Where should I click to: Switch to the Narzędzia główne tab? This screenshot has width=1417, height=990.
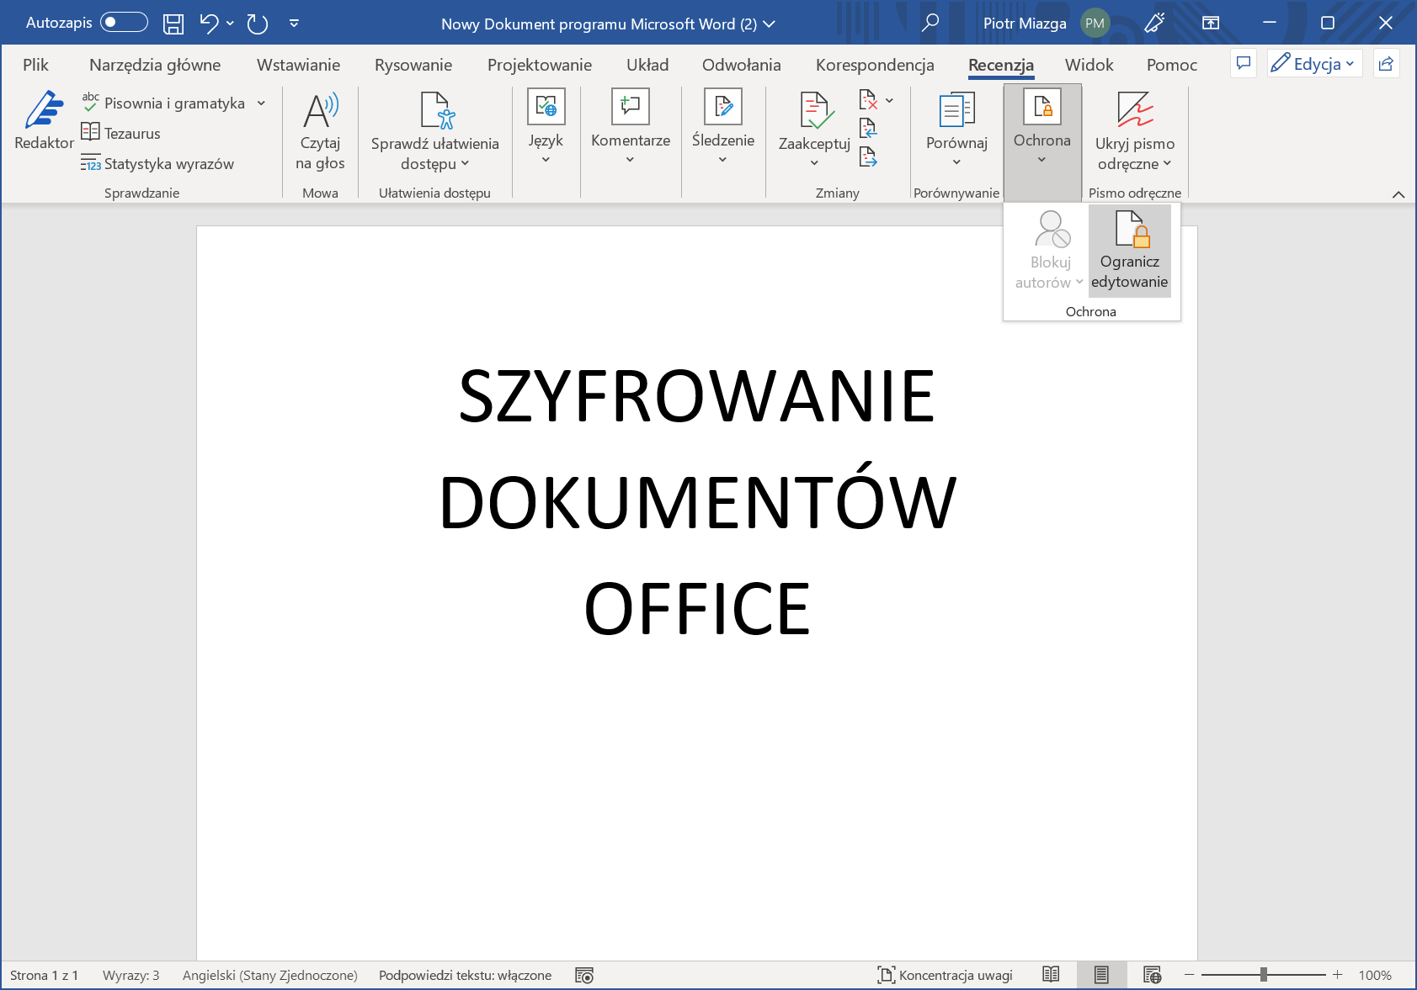pos(155,65)
